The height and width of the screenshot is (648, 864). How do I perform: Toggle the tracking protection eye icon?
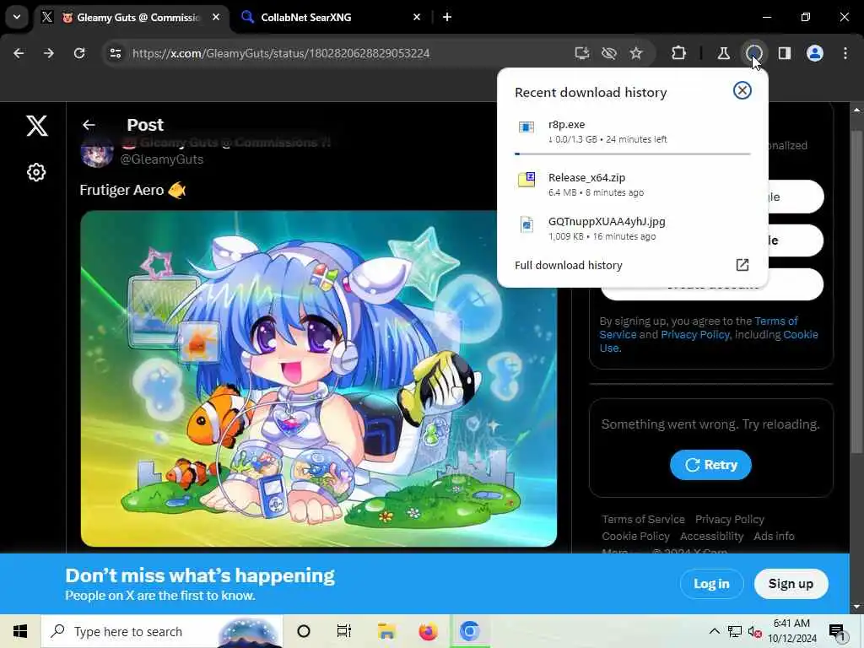pyautogui.click(x=609, y=53)
